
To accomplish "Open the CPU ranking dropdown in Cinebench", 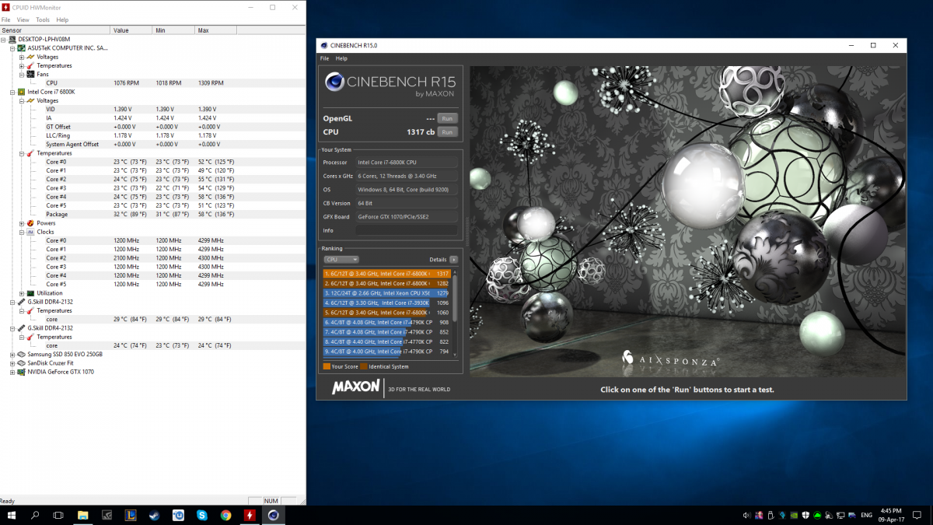I will [341, 259].
